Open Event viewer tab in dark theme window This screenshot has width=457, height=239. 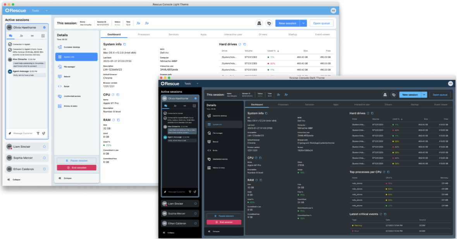pos(441,105)
